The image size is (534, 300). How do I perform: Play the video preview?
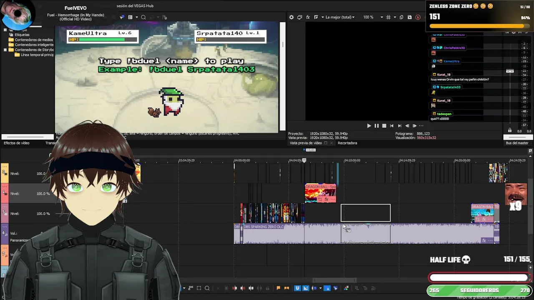pyautogui.click(x=369, y=126)
